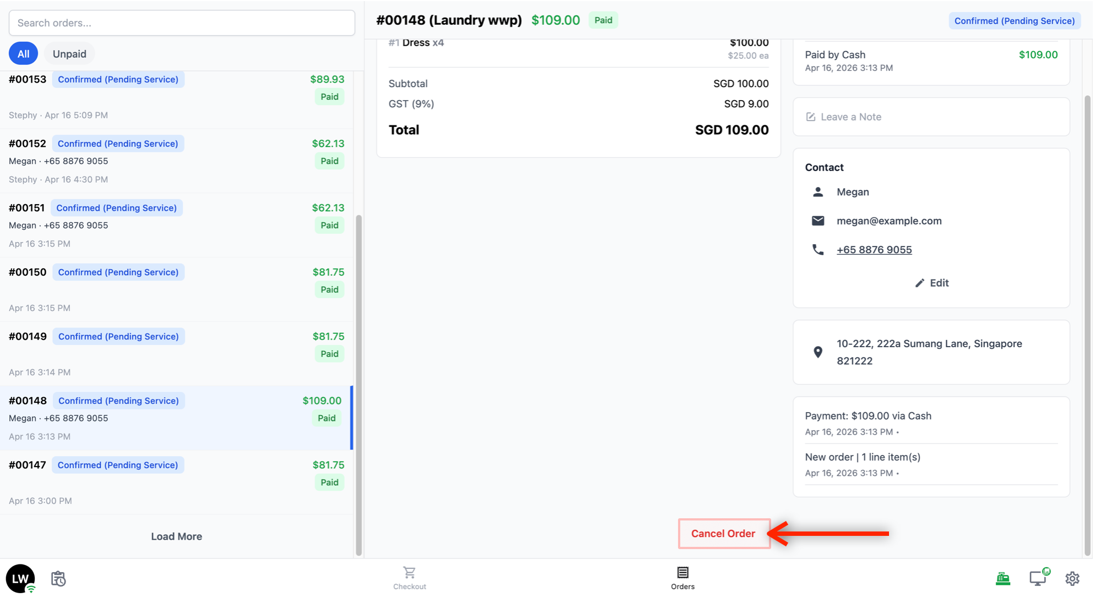The width and height of the screenshot is (1095, 603).
Task: Click the +65 8876 9055 phone link
Action: point(874,250)
